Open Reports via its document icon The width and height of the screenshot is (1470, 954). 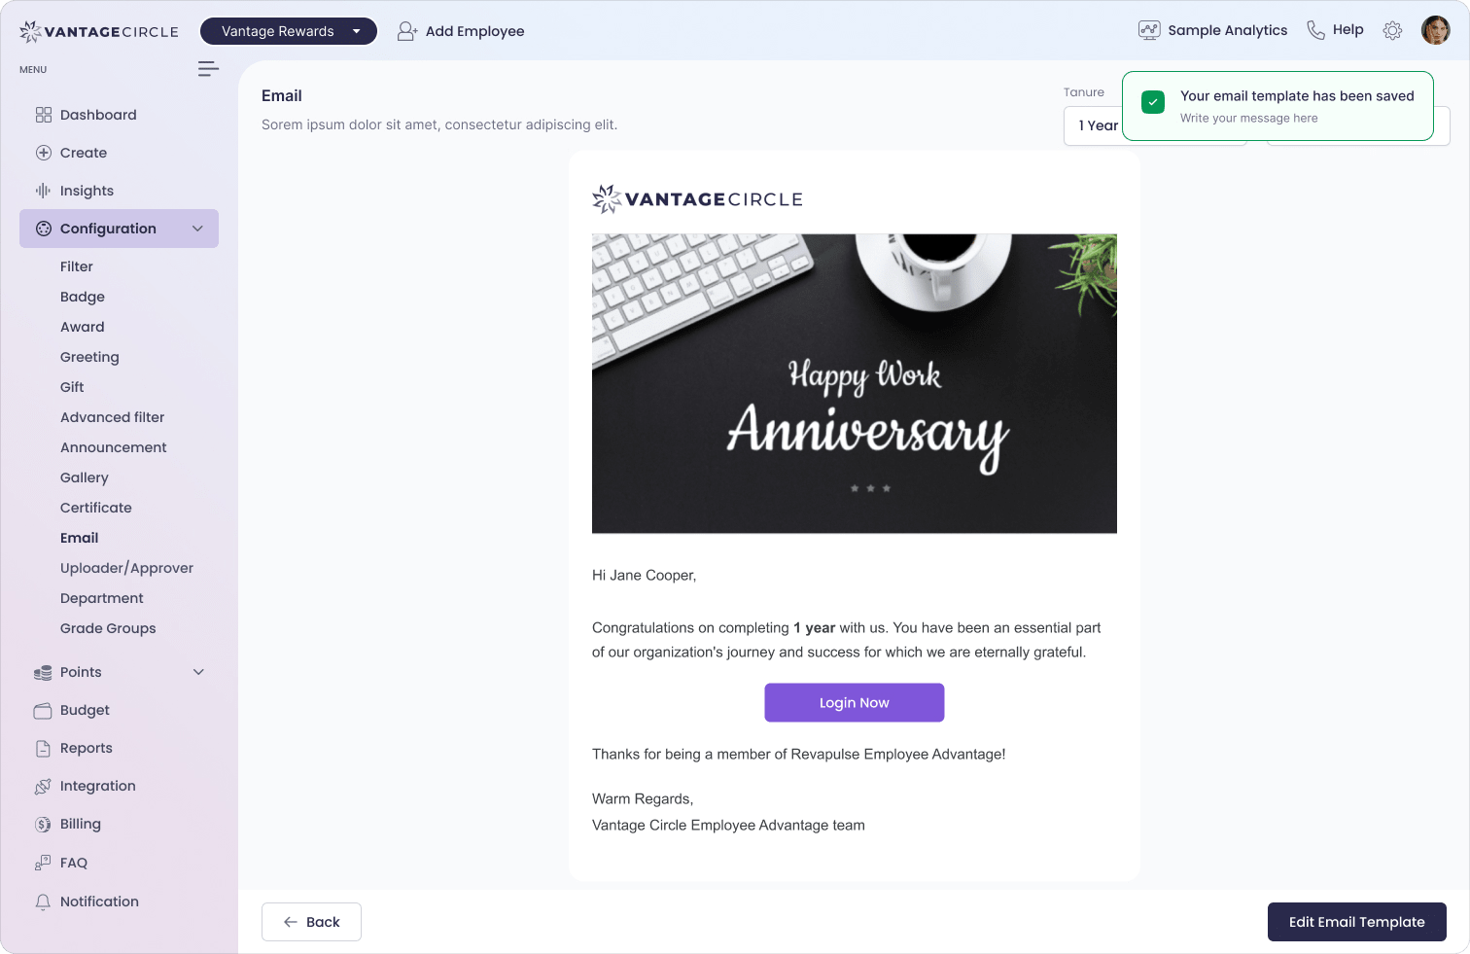tap(43, 748)
